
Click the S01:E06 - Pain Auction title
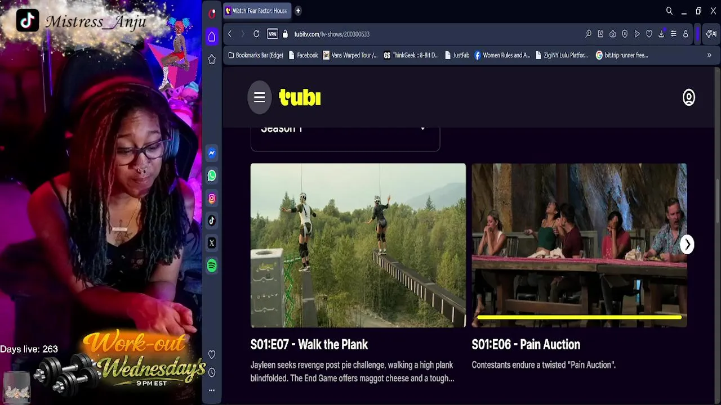pyautogui.click(x=526, y=344)
